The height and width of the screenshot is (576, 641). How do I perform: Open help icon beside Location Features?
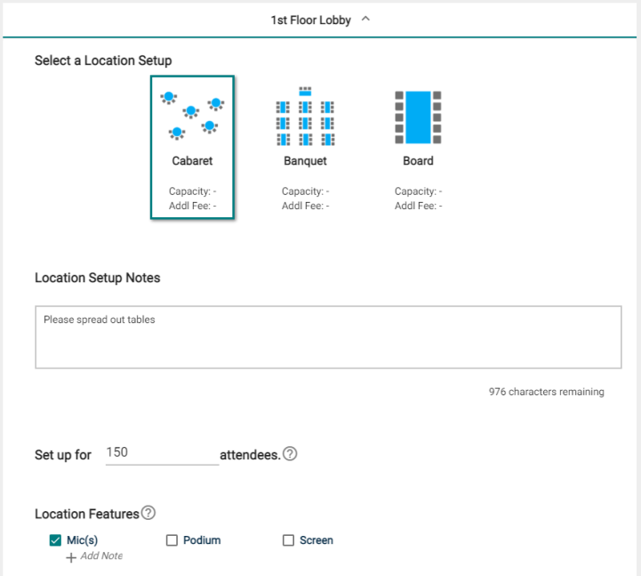(148, 513)
